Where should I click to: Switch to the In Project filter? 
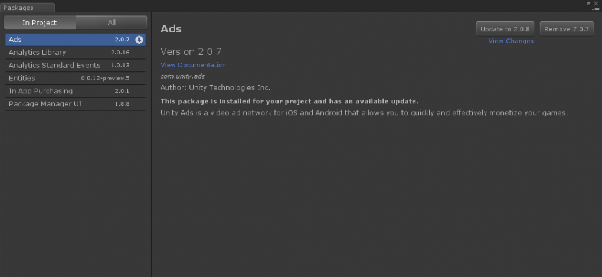40,22
